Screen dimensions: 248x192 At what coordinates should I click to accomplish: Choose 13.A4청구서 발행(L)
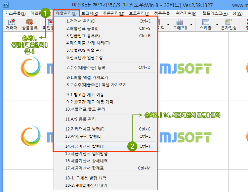[x=105, y=136]
